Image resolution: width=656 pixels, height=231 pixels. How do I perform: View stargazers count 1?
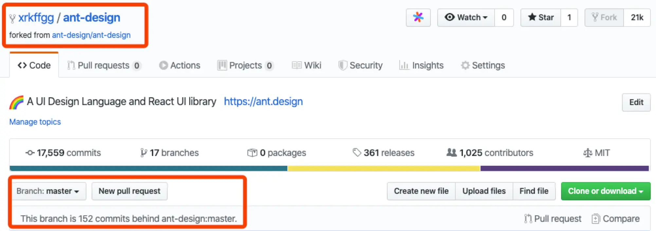[x=569, y=17]
